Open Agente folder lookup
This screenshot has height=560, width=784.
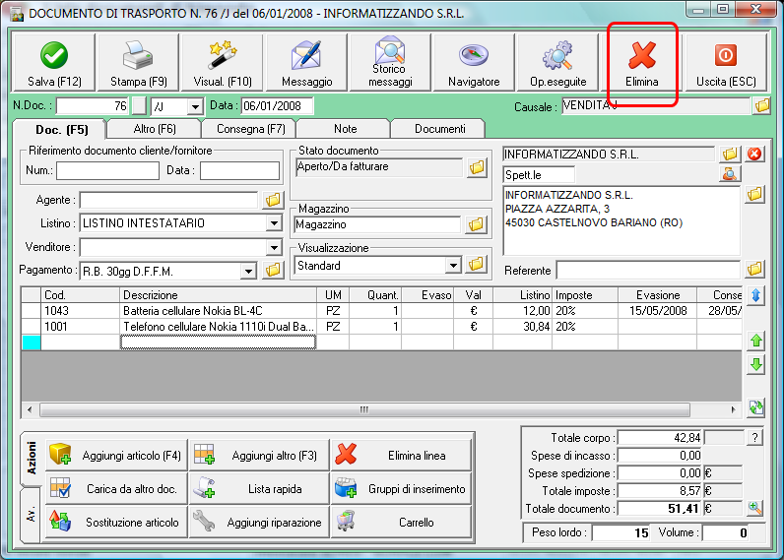[273, 201]
